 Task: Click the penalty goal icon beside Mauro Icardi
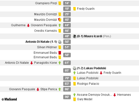[x=75, y=36]
